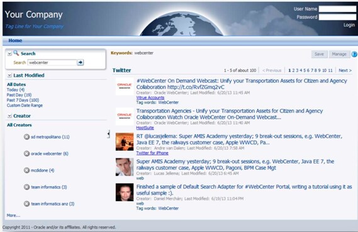Click the Manage button
The width and height of the screenshot is (358, 232).
pos(339,54)
